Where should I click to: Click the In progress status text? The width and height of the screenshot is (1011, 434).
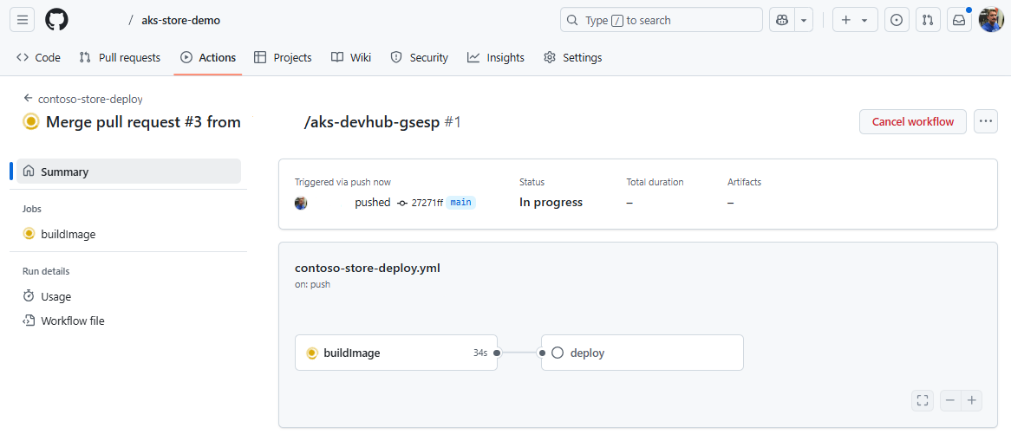pos(551,202)
